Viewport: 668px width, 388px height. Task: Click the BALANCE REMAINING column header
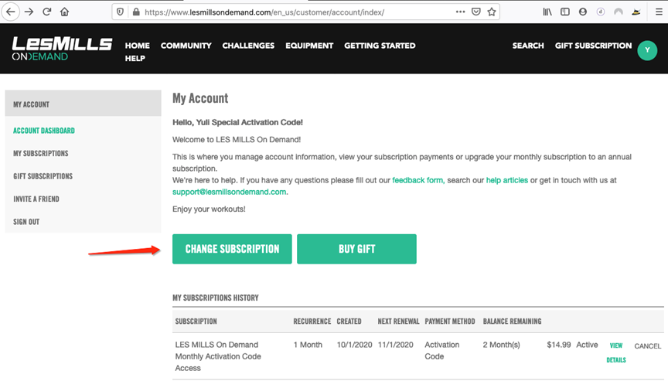coord(512,322)
